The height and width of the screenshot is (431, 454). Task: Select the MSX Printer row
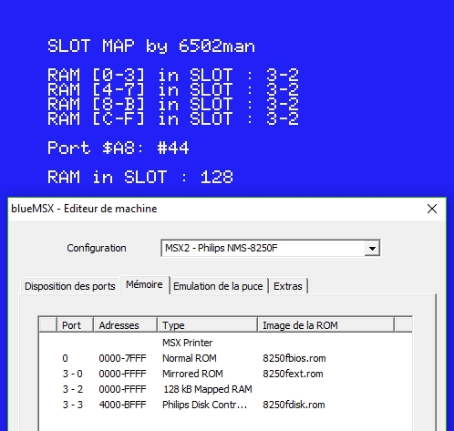click(225, 343)
